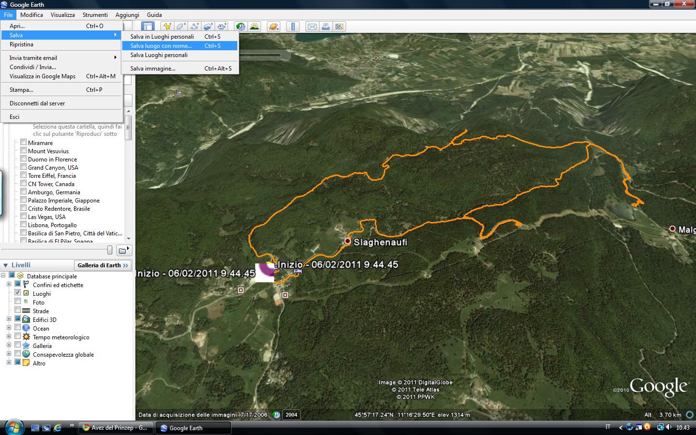696x435 pixels.
Task: Expand the Altro layer node
Action: click(x=9, y=363)
